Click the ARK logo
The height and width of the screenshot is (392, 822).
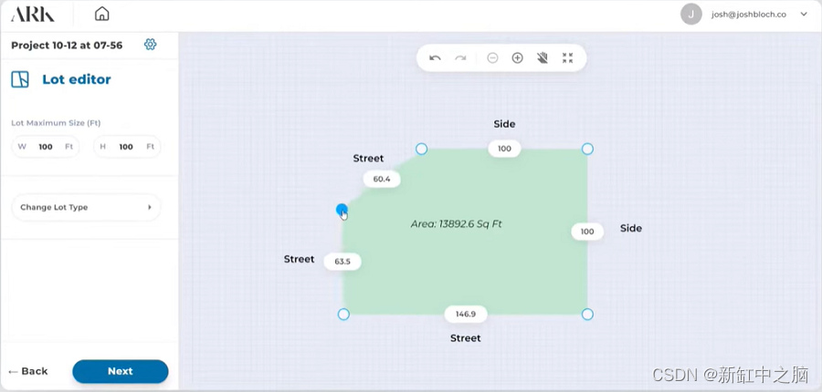click(x=33, y=15)
